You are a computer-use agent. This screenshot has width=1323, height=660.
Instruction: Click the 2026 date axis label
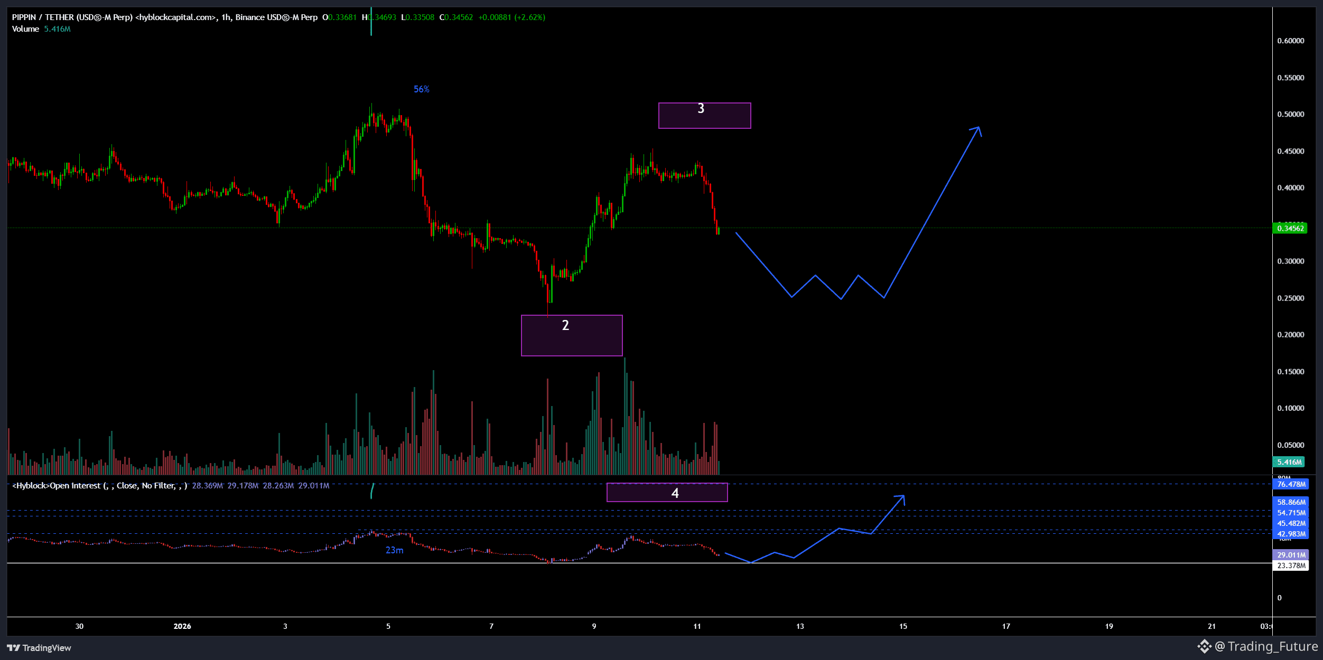(182, 626)
